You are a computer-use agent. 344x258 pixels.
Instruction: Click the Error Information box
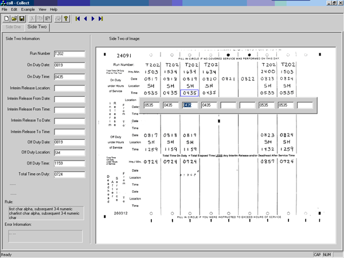tap(45, 236)
